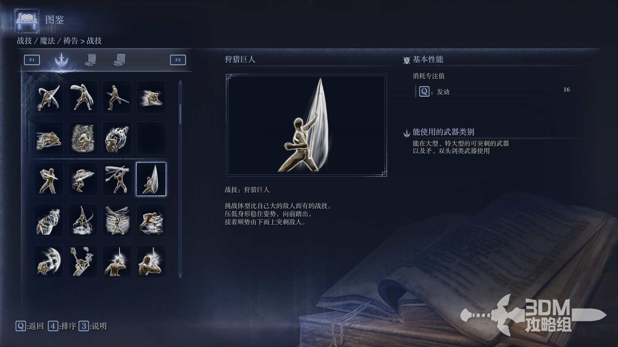
Task: Click the F1 previous category button
Action: (32, 60)
